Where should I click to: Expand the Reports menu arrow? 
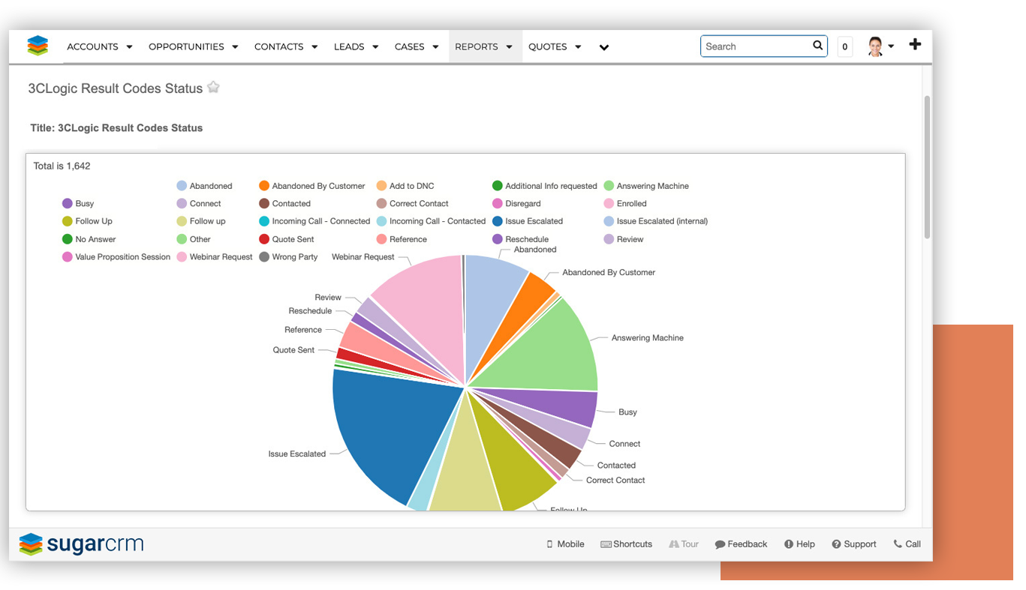click(509, 47)
